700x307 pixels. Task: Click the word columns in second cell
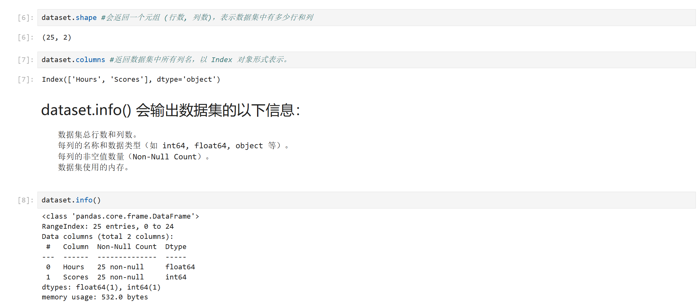[90, 60]
